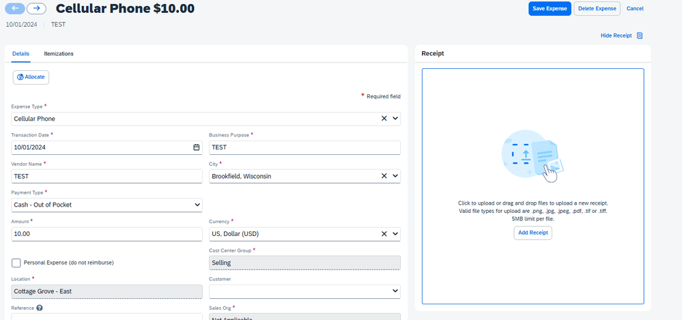This screenshot has width=682, height=320.
Task: Clear the Currency field value
Action: pos(384,234)
